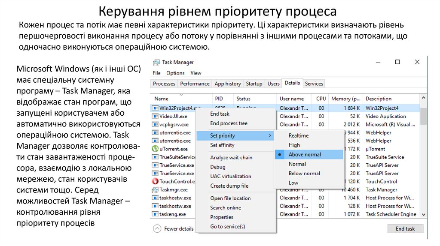Choose End task in context menu
The image size is (440, 246).
coord(236,114)
